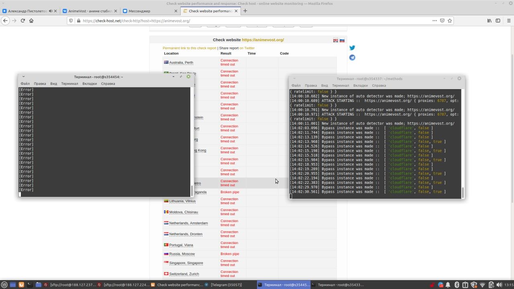
Task: Open the Permanent link to this check report
Action: tap(190, 48)
